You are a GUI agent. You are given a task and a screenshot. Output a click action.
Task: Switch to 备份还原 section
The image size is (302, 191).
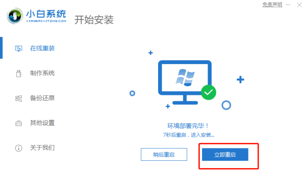click(x=42, y=98)
